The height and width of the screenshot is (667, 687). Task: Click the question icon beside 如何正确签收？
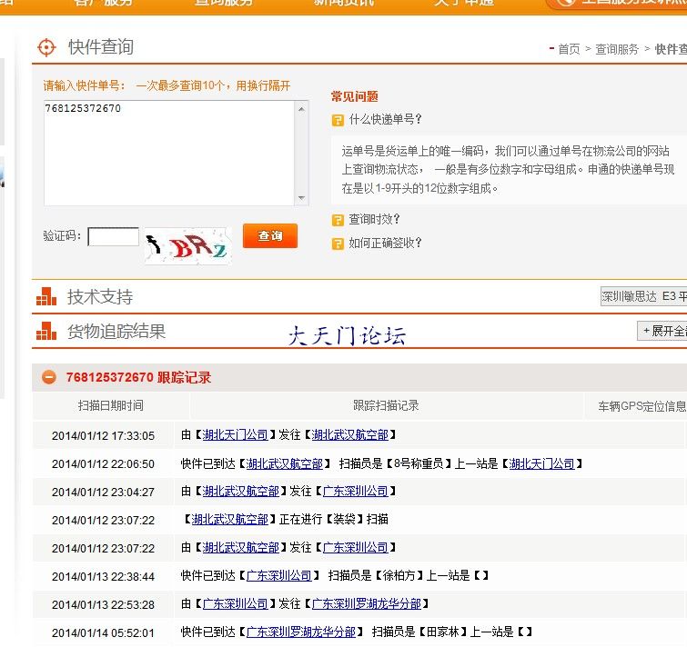[x=338, y=244]
